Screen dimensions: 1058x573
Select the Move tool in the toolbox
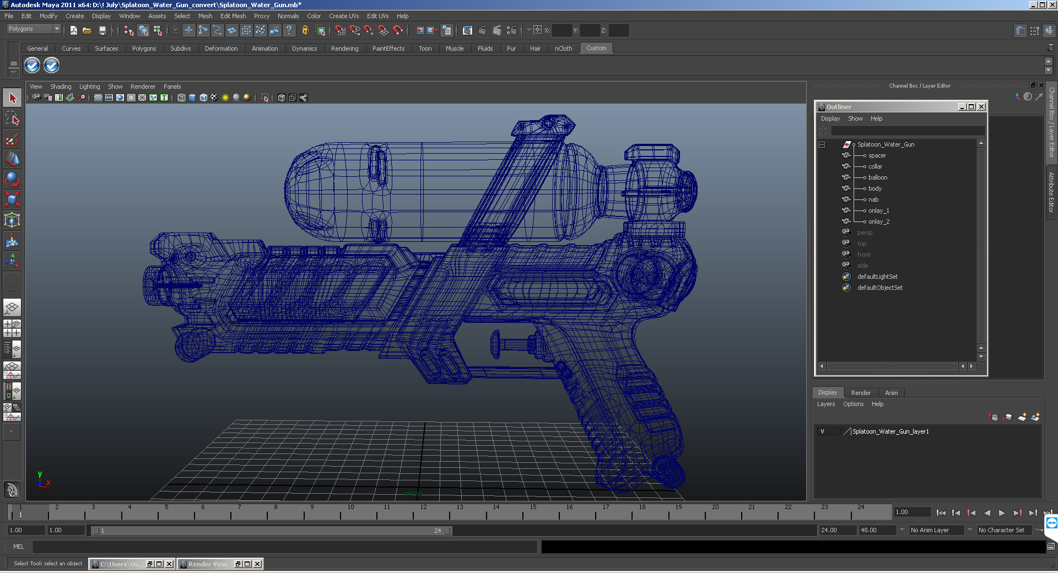tap(12, 159)
